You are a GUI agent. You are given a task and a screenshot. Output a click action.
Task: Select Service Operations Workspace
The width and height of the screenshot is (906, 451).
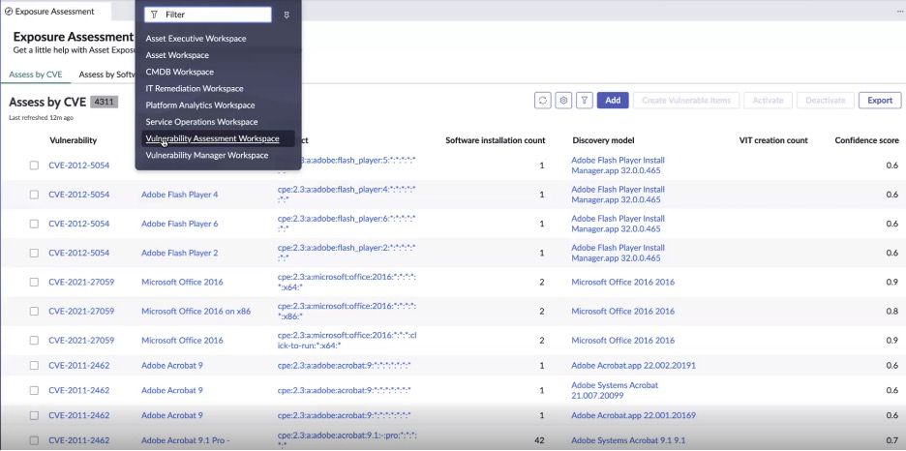click(201, 122)
